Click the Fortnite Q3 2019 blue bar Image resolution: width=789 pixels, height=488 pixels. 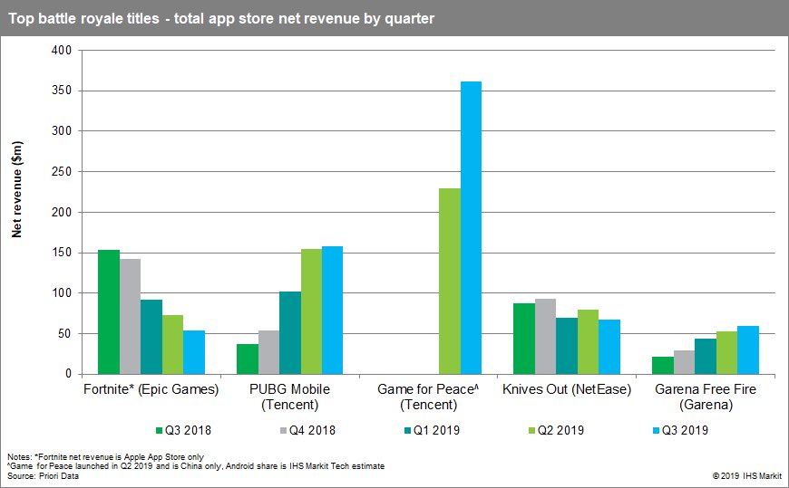click(x=194, y=352)
